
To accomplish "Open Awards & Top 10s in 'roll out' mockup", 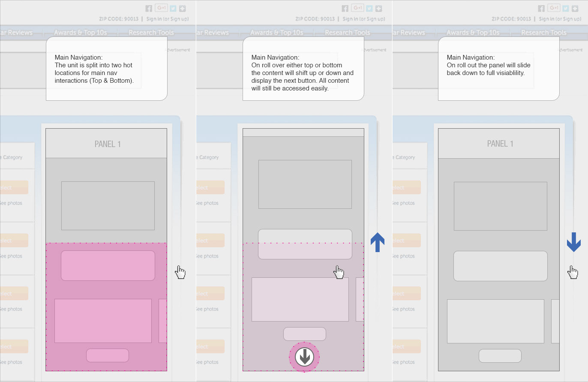I will [x=473, y=33].
